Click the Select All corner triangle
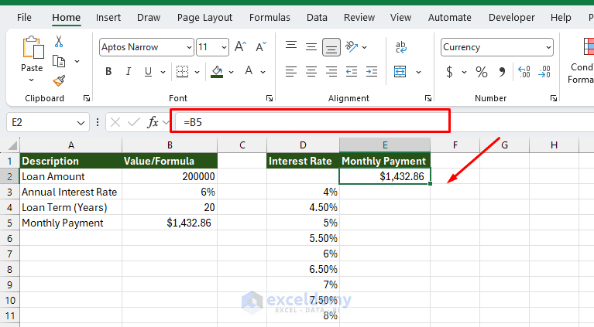Image resolution: width=594 pixels, height=327 pixels. click(12, 145)
